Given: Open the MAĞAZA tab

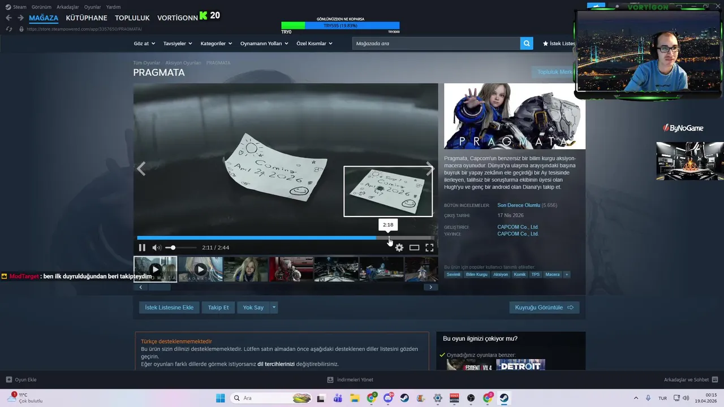Looking at the screenshot, I should pyautogui.click(x=44, y=18).
